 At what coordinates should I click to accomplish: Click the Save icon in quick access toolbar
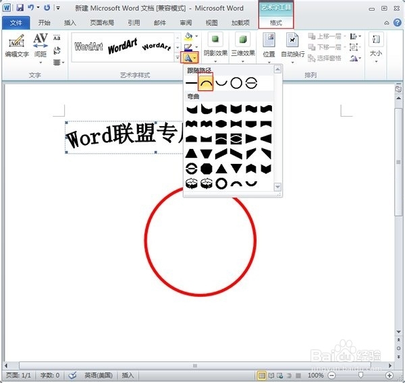[x=20, y=7]
